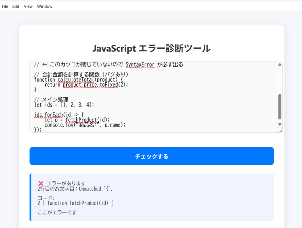Open the File menu

coord(5,6)
